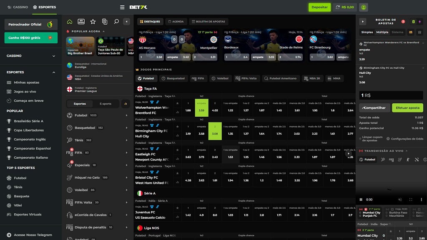This screenshot has height=240, width=427.
Task: Select Bristol City home win 4.28
Action: (x=188, y=177)
